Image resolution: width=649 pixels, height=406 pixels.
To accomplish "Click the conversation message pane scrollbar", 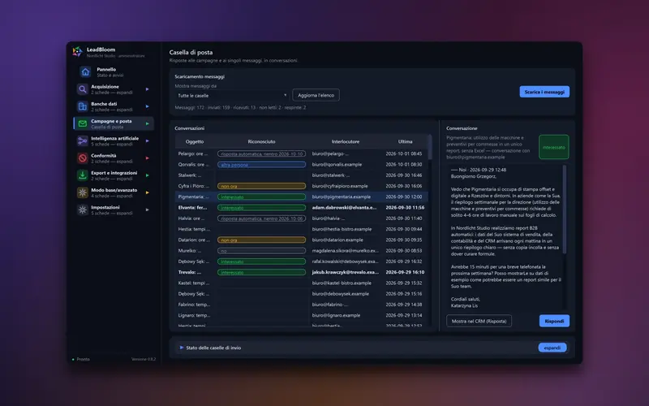I will [565, 209].
